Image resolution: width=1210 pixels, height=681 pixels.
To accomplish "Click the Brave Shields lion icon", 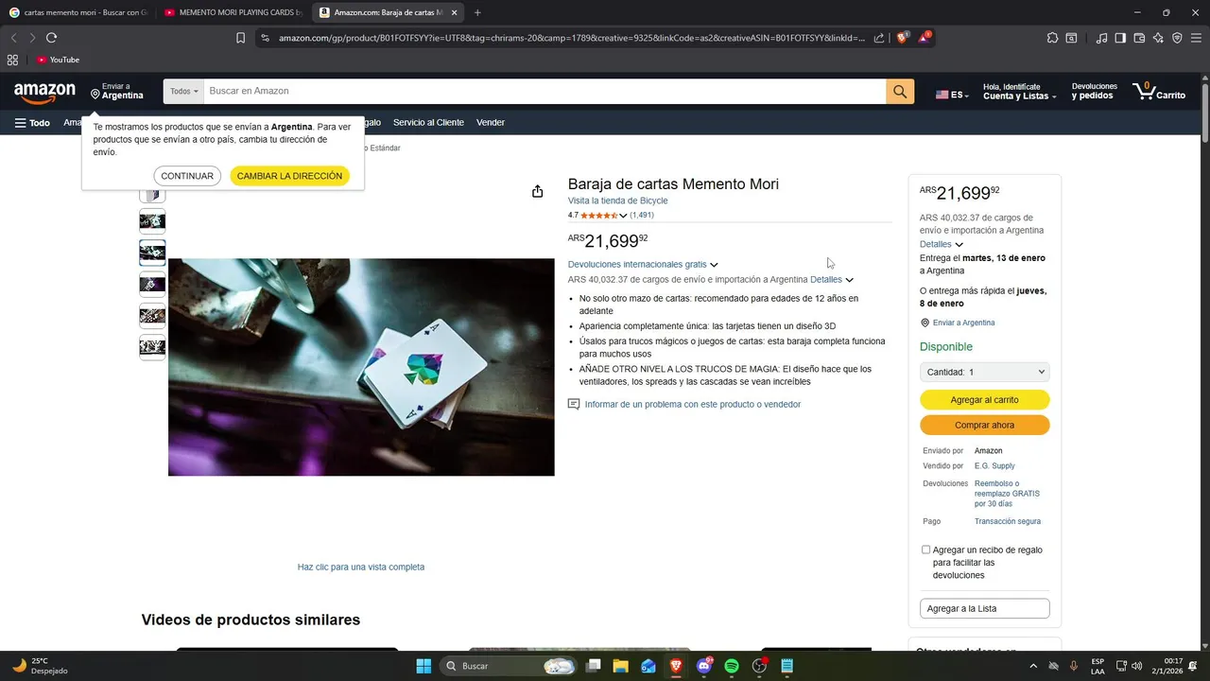I will coord(902,38).
